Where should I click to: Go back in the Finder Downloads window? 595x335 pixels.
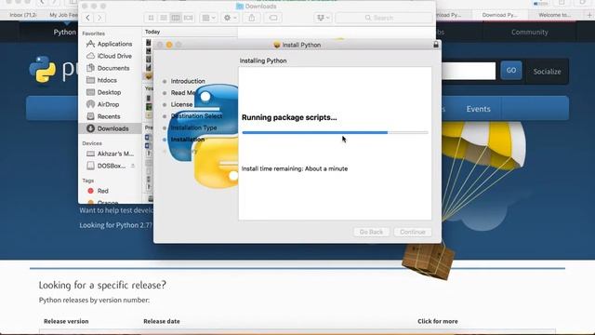point(87,18)
